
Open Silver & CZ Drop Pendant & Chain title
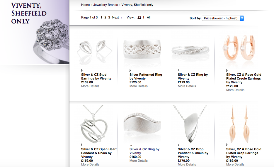click(193, 153)
